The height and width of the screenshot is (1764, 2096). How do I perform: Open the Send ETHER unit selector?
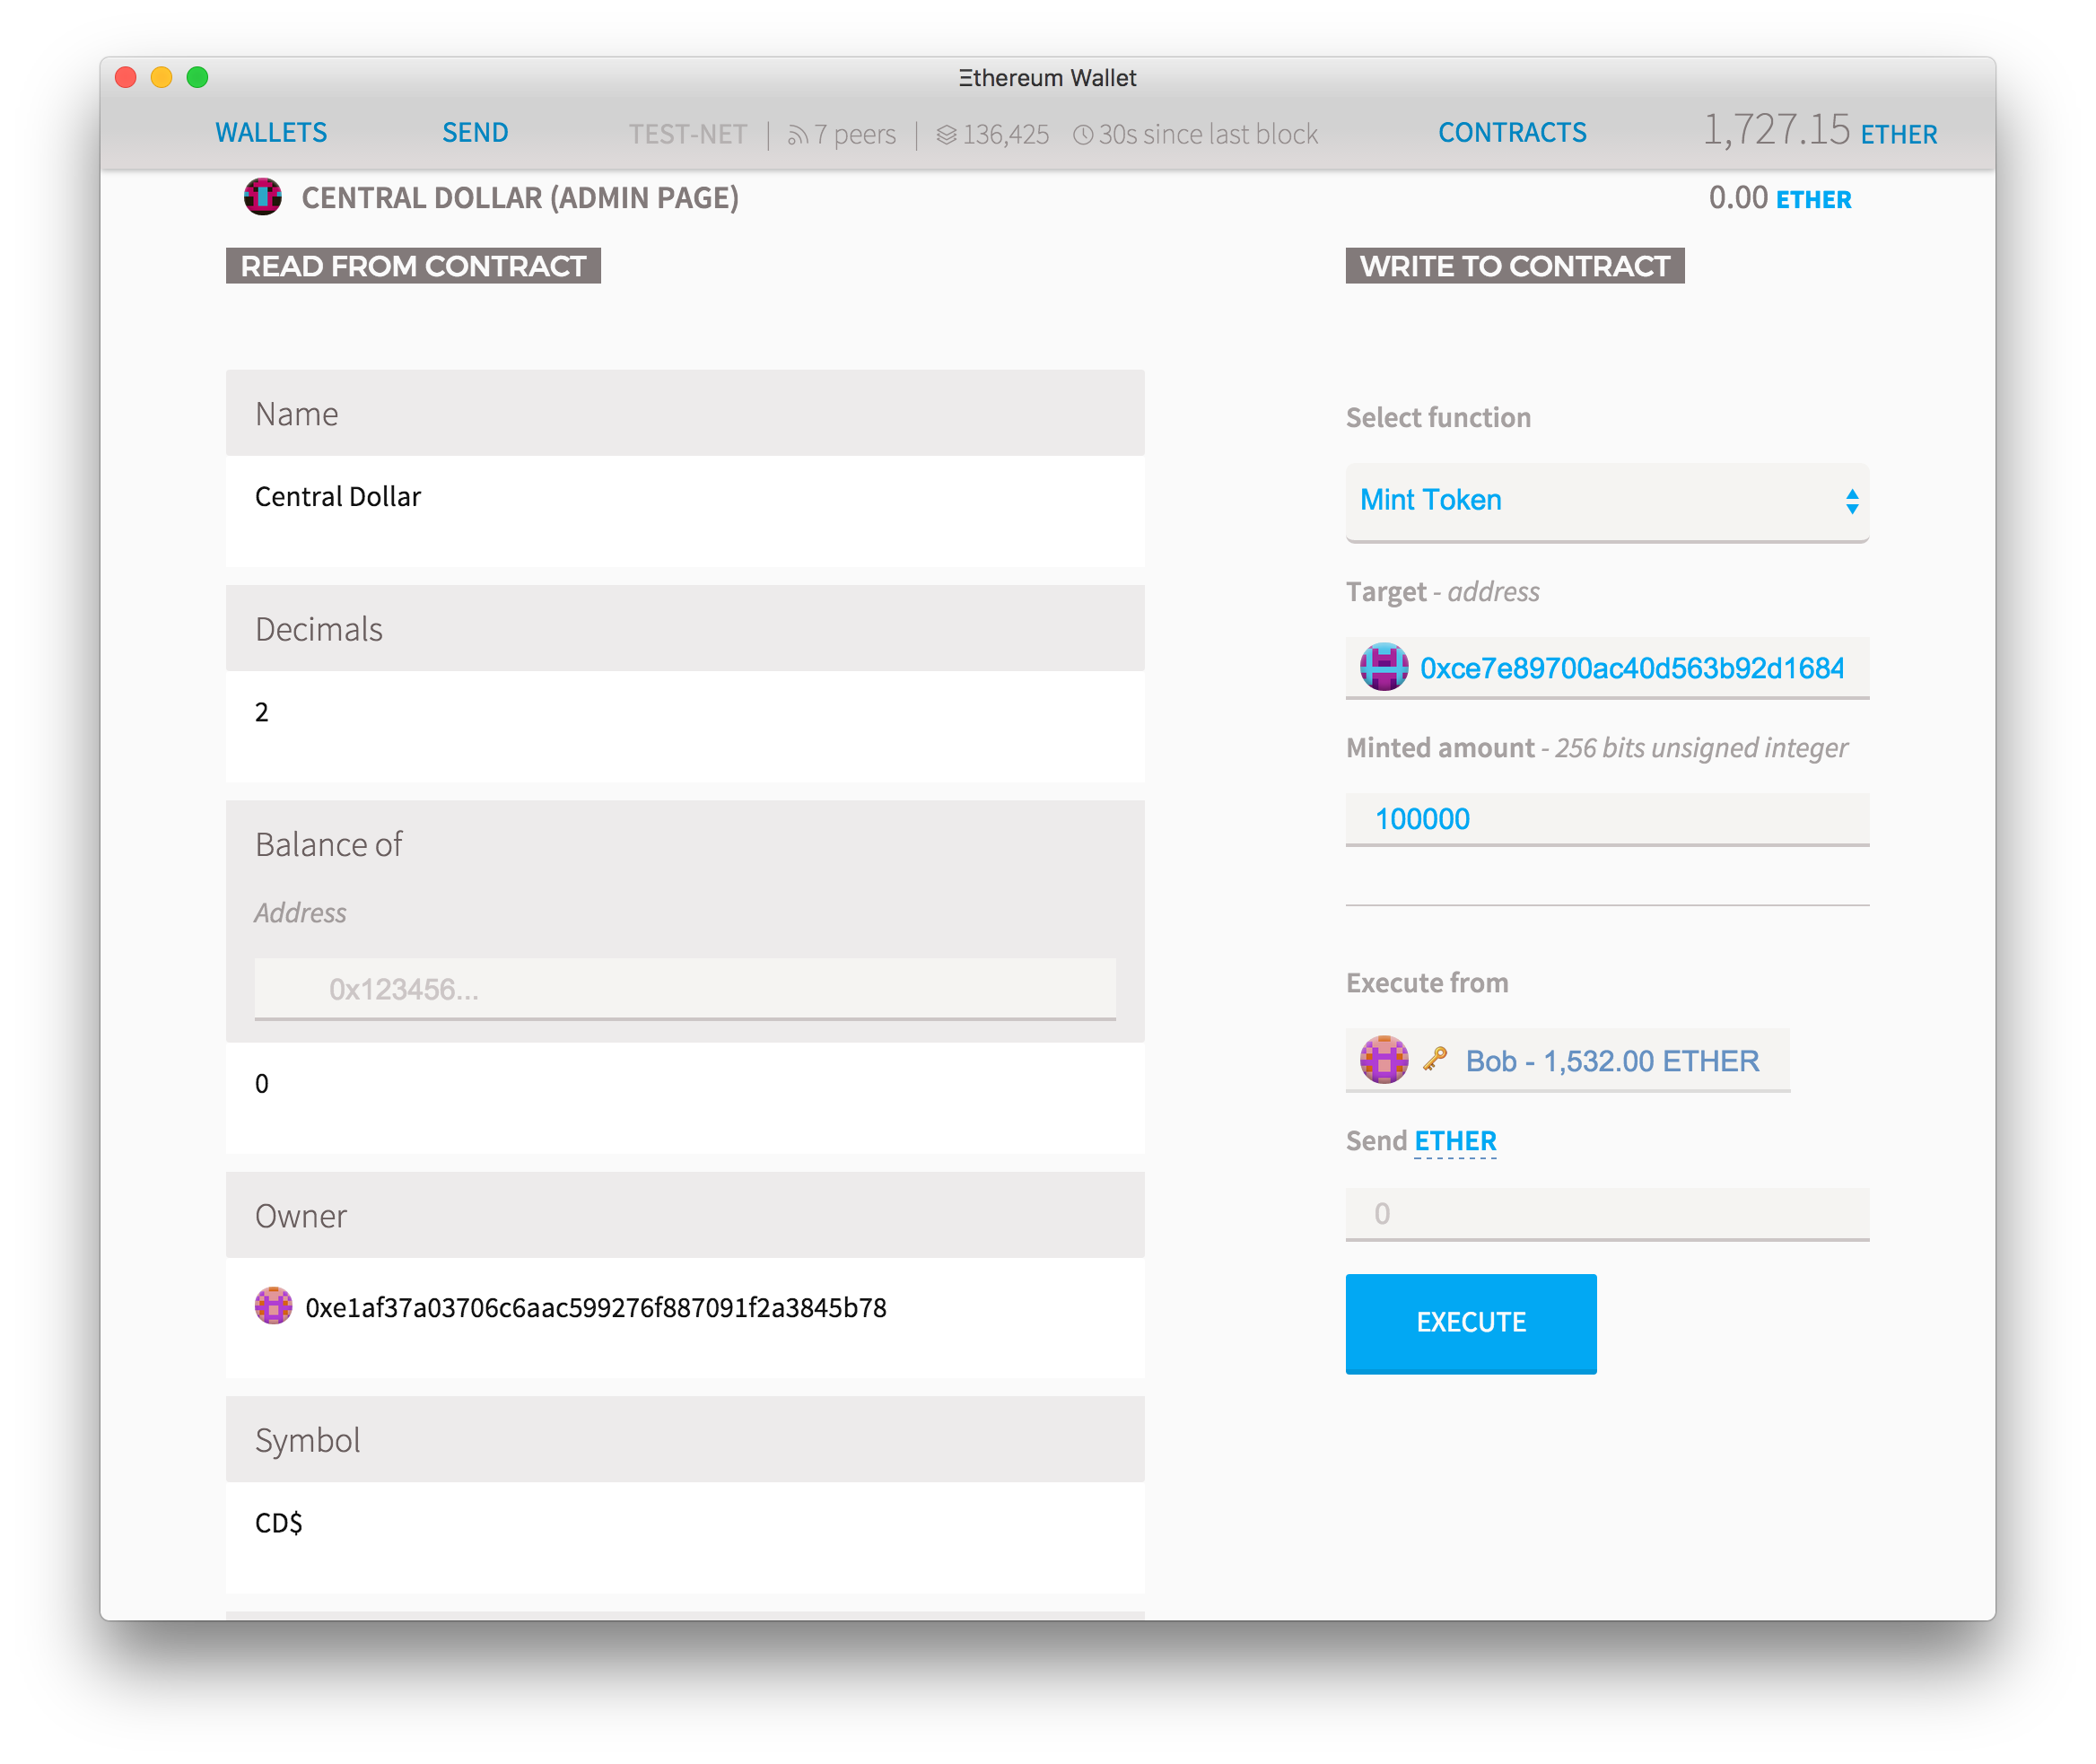point(1454,1141)
